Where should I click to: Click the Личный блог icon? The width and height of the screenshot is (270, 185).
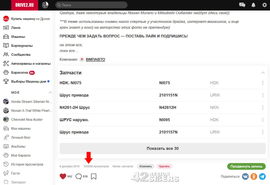click(x=6, y=137)
